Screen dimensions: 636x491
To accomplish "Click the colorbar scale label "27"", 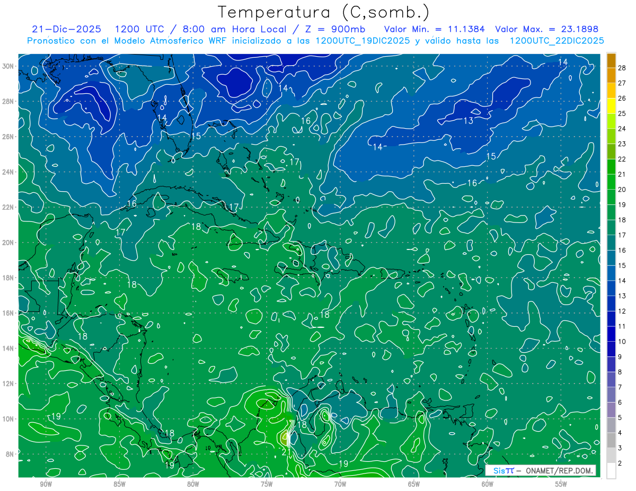I will 622,83.
